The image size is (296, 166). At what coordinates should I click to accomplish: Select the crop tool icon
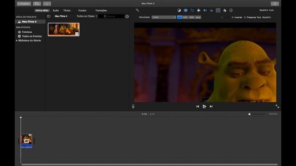click(192, 10)
